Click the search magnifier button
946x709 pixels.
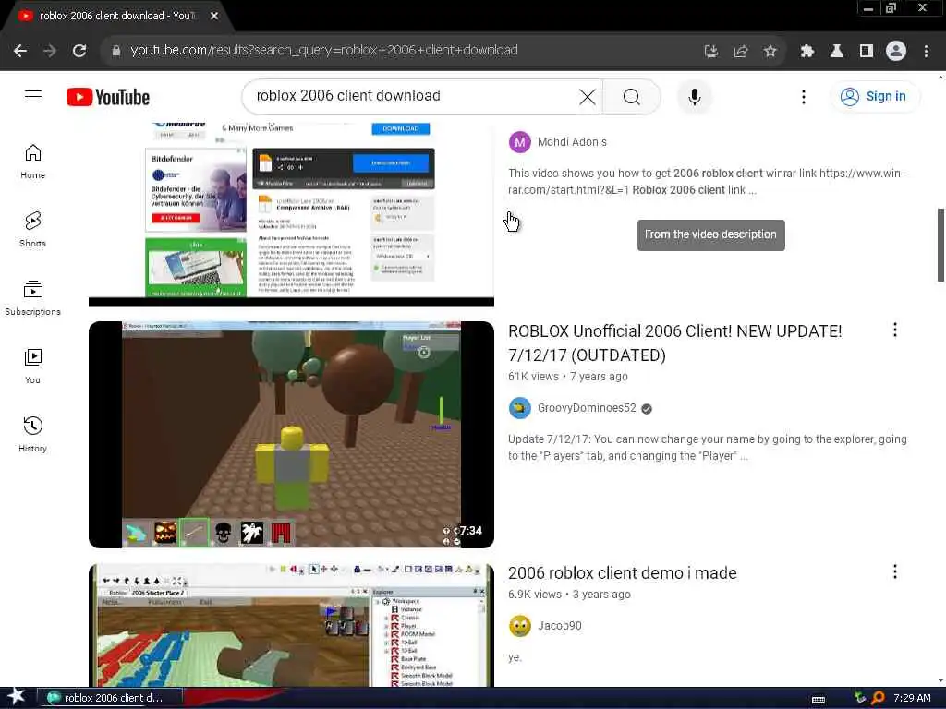point(632,96)
